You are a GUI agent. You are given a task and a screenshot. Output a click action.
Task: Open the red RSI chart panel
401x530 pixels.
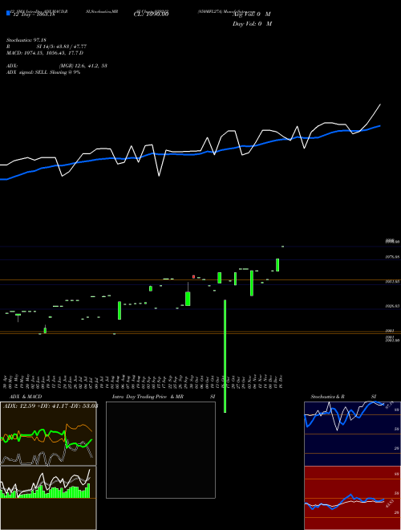point(352,498)
